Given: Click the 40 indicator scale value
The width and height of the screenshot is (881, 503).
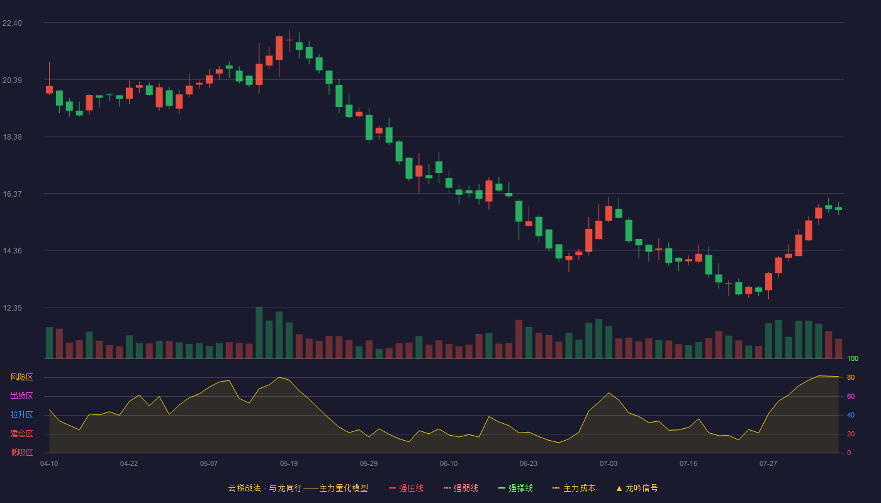Looking at the screenshot, I should coord(851,415).
